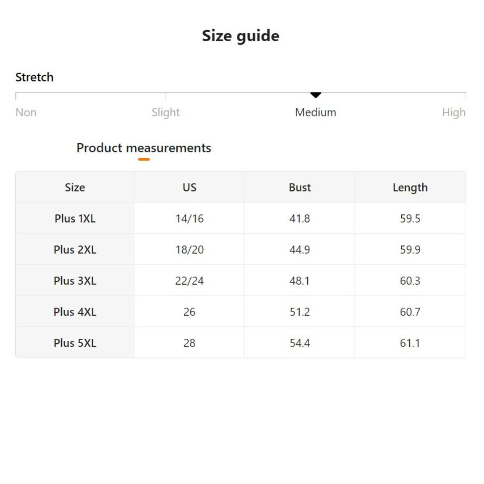Select the Plus 3XL size row
The width and height of the screenshot is (484, 484).
tap(75, 281)
